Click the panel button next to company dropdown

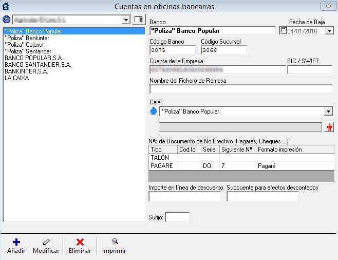[138, 20]
